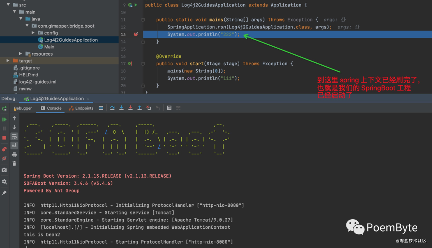Open the Endpoints tab
This screenshot has height=248, width=432.
coord(81,108)
